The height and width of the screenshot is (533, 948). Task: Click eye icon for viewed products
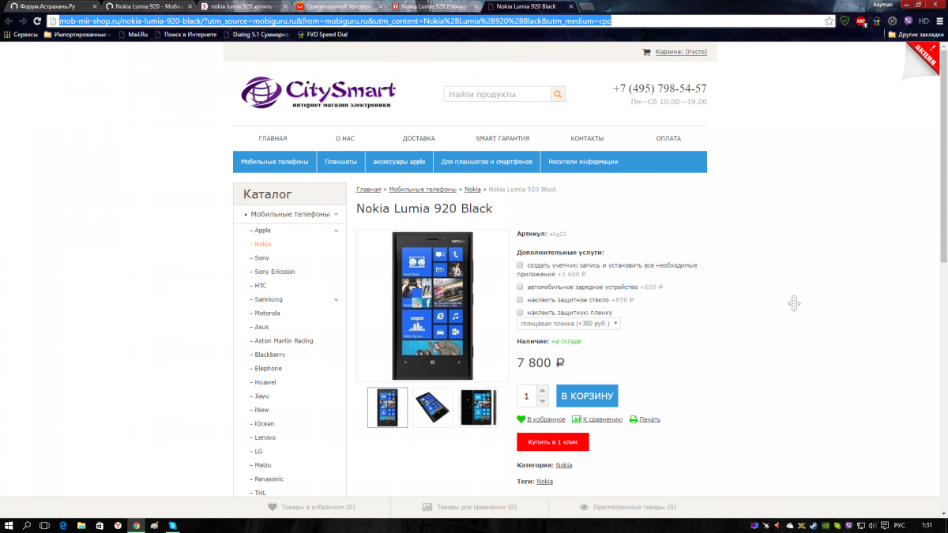pyautogui.click(x=585, y=507)
